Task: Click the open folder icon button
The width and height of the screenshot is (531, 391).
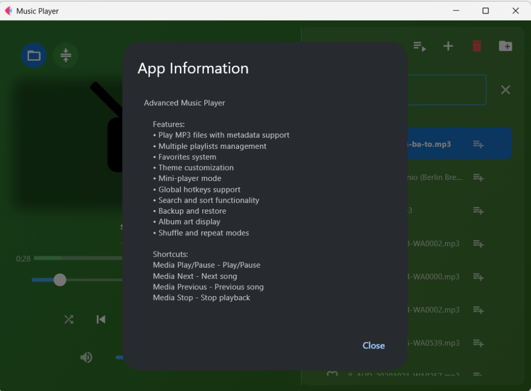Action: [34, 55]
